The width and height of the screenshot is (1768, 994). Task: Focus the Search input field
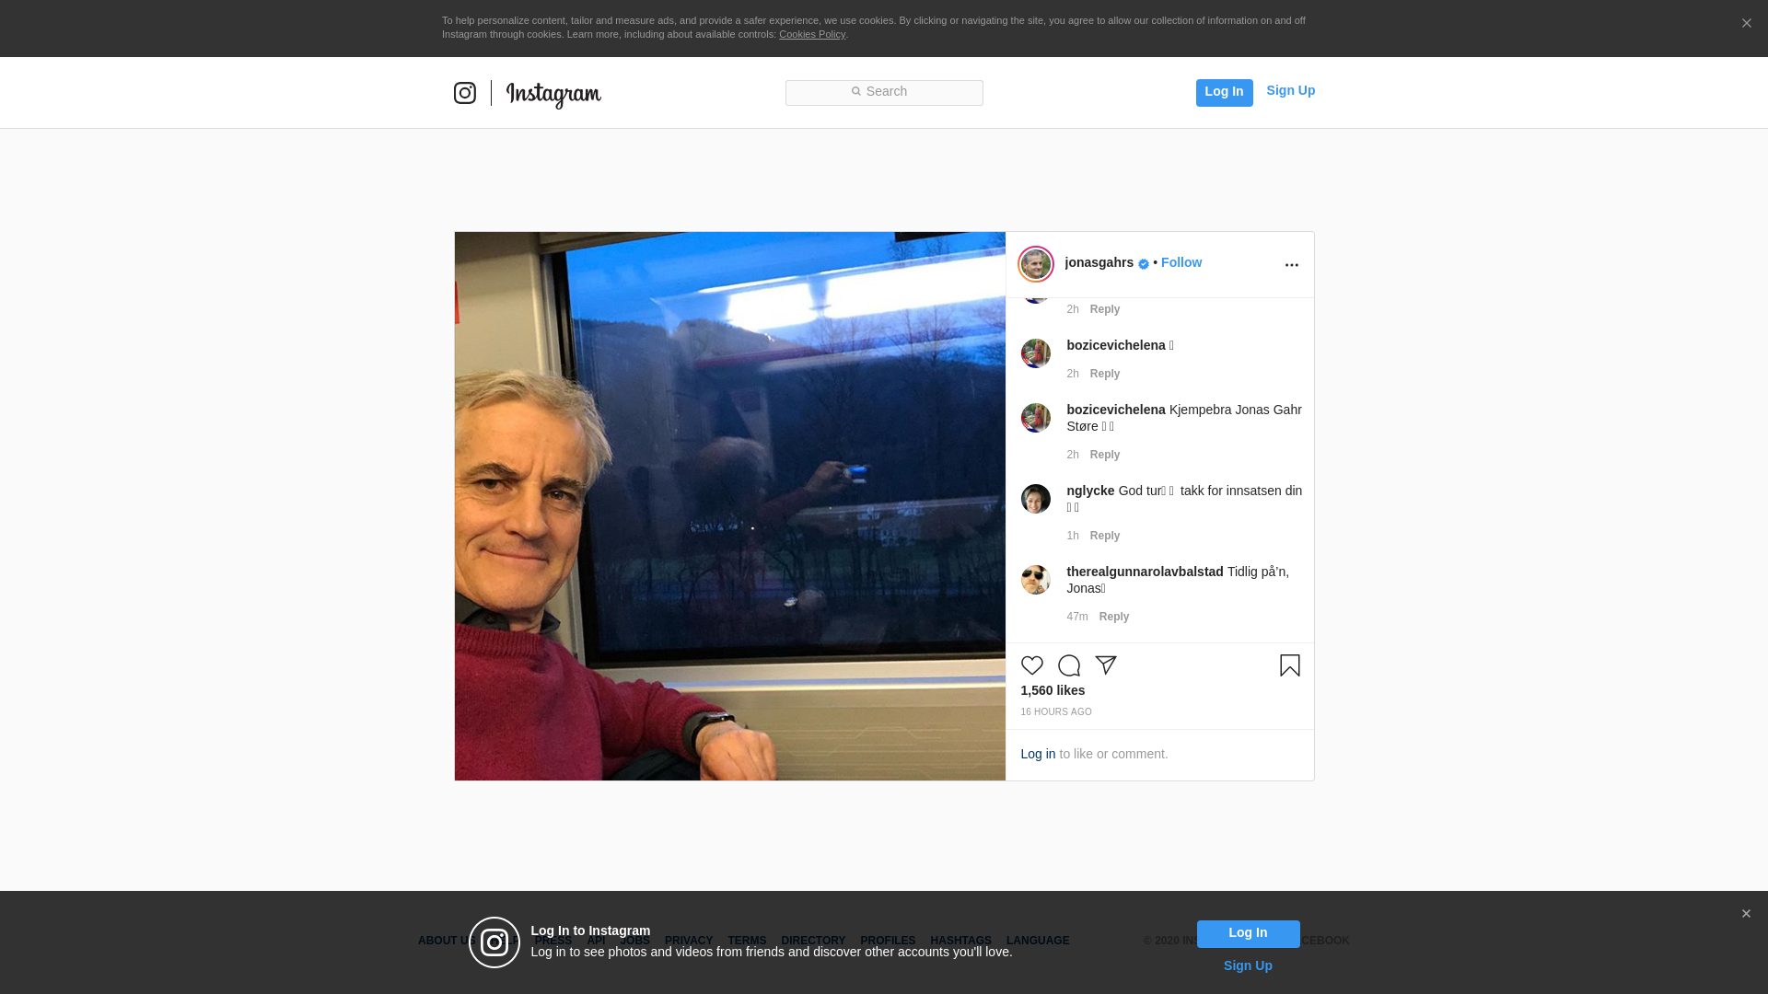tap(884, 92)
